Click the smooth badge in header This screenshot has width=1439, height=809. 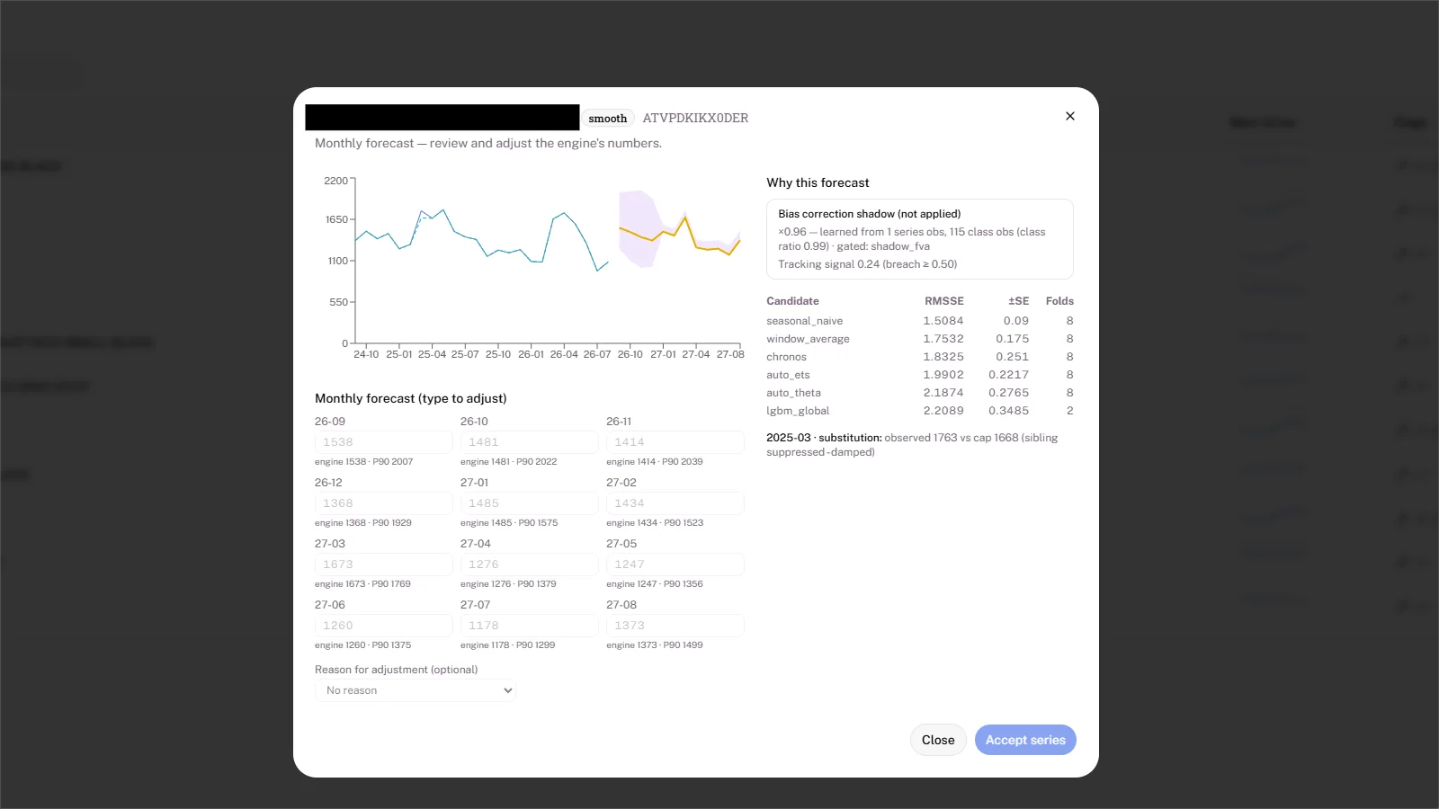[608, 118]
